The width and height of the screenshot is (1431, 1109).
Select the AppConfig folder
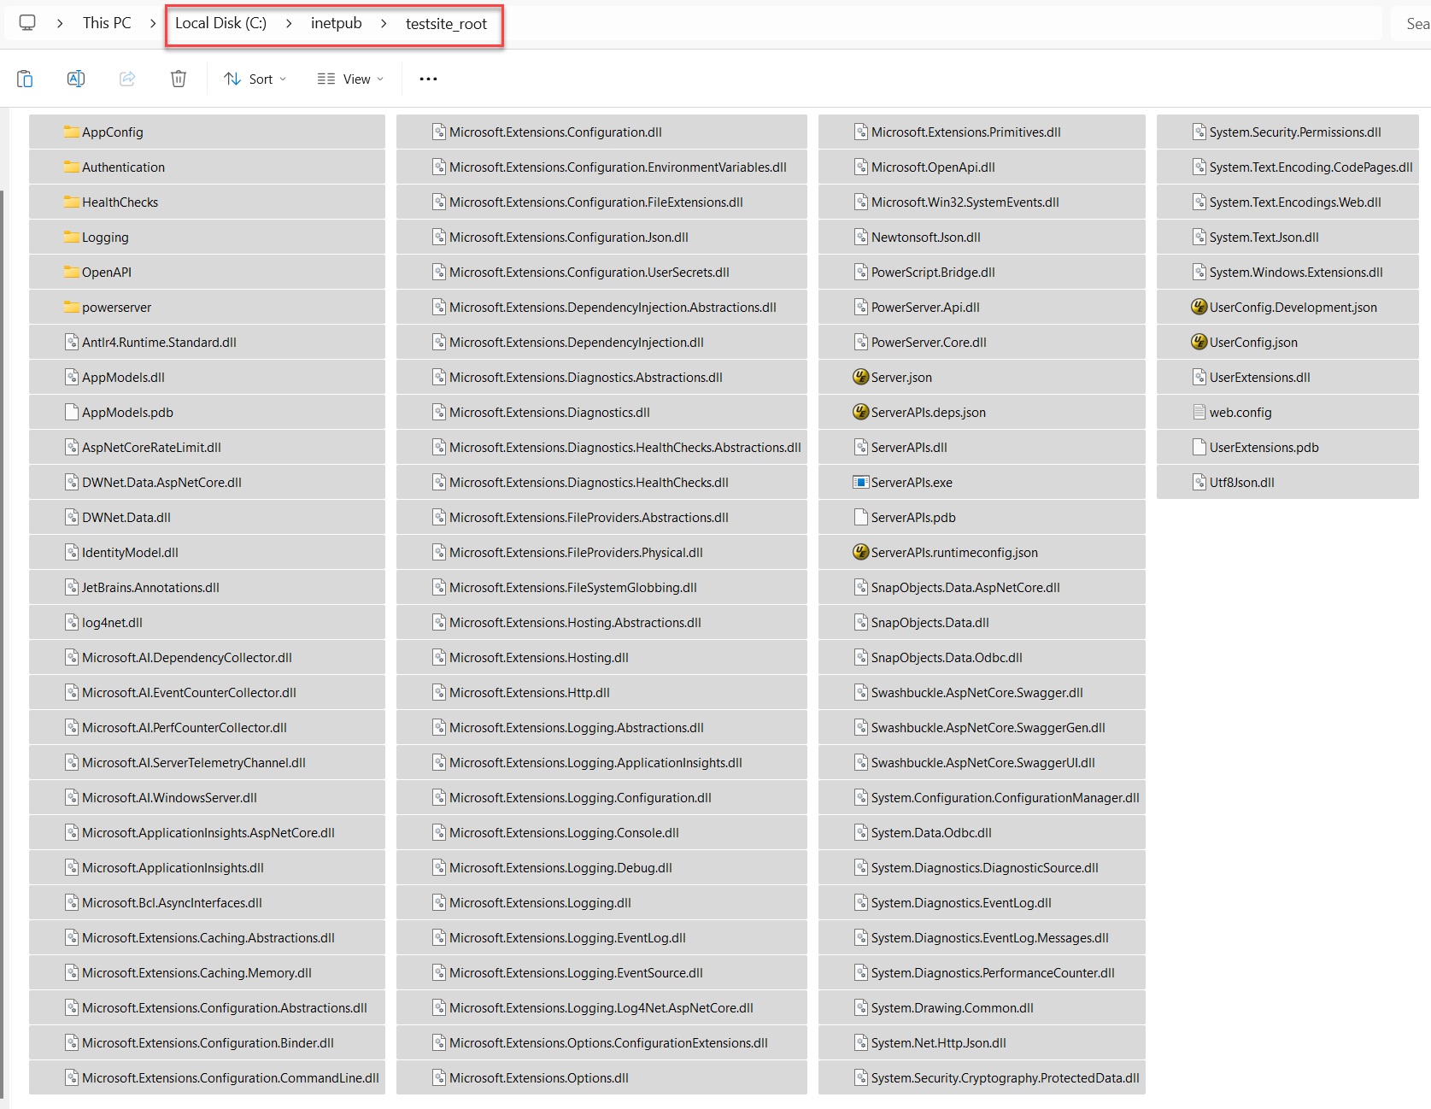pos(112,132)
